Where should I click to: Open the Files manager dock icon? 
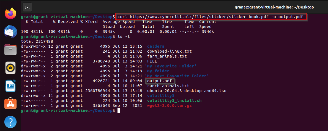pos(10,50)
